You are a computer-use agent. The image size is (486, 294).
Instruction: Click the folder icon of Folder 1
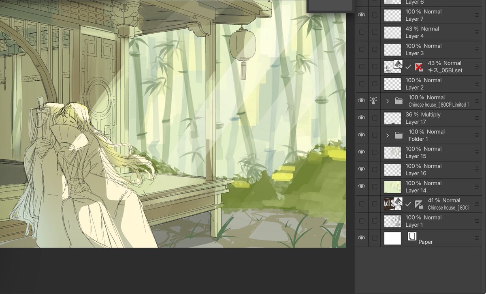399,135
